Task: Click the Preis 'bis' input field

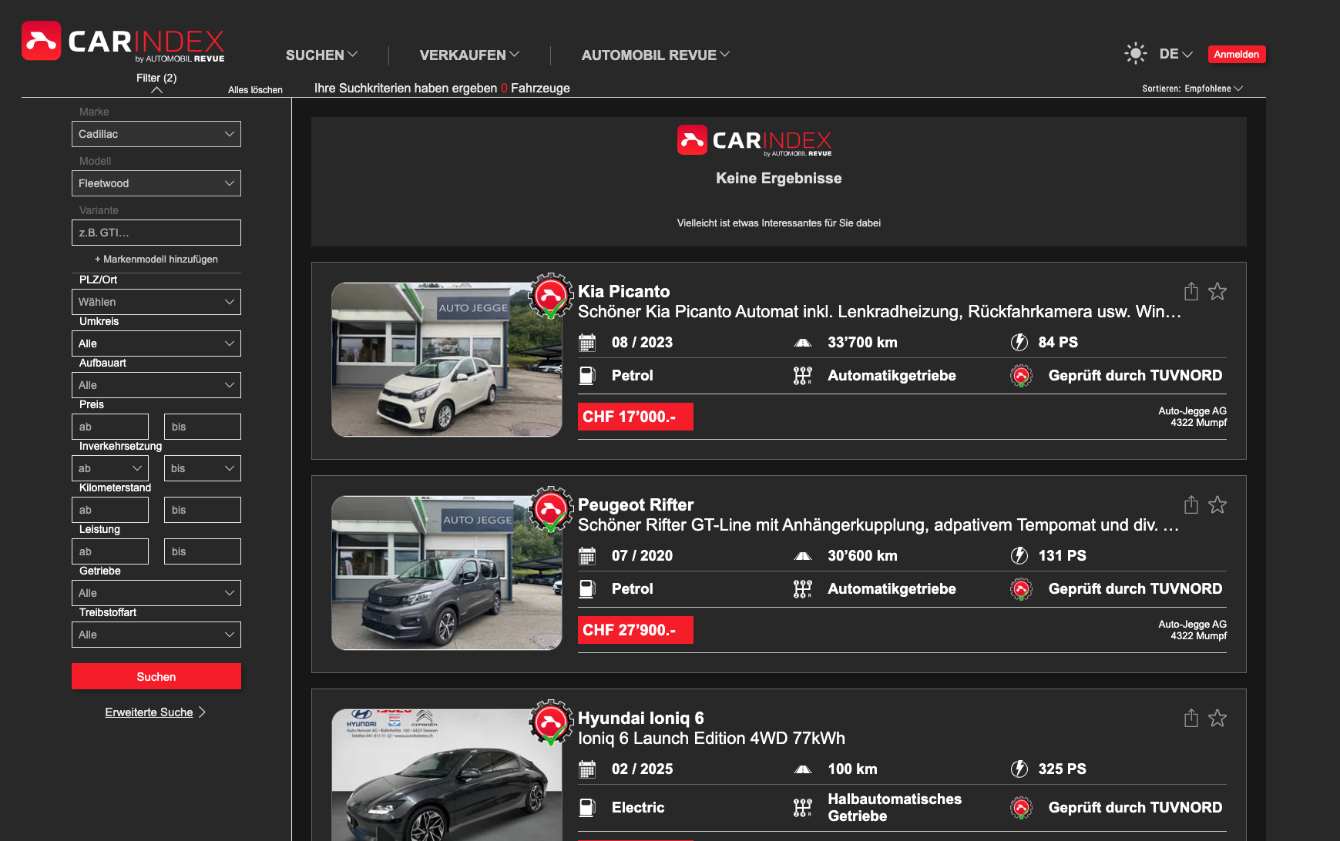Action: coord(203,427)
